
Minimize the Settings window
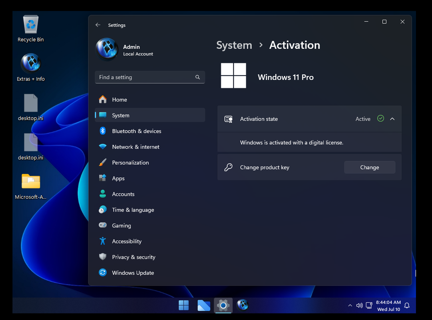point(366,22)
